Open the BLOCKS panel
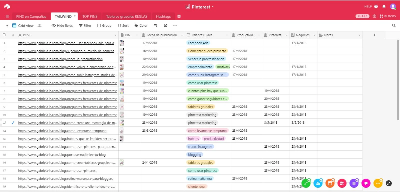 tap(388, 16)
